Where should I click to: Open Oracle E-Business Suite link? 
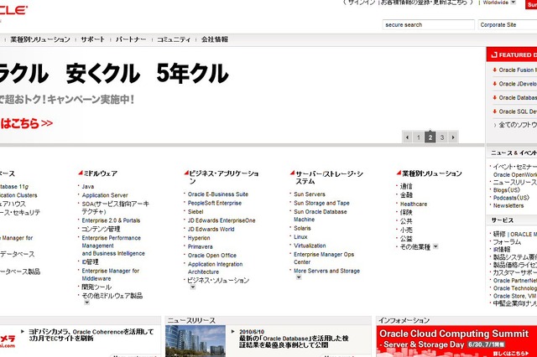click(218, 194)
